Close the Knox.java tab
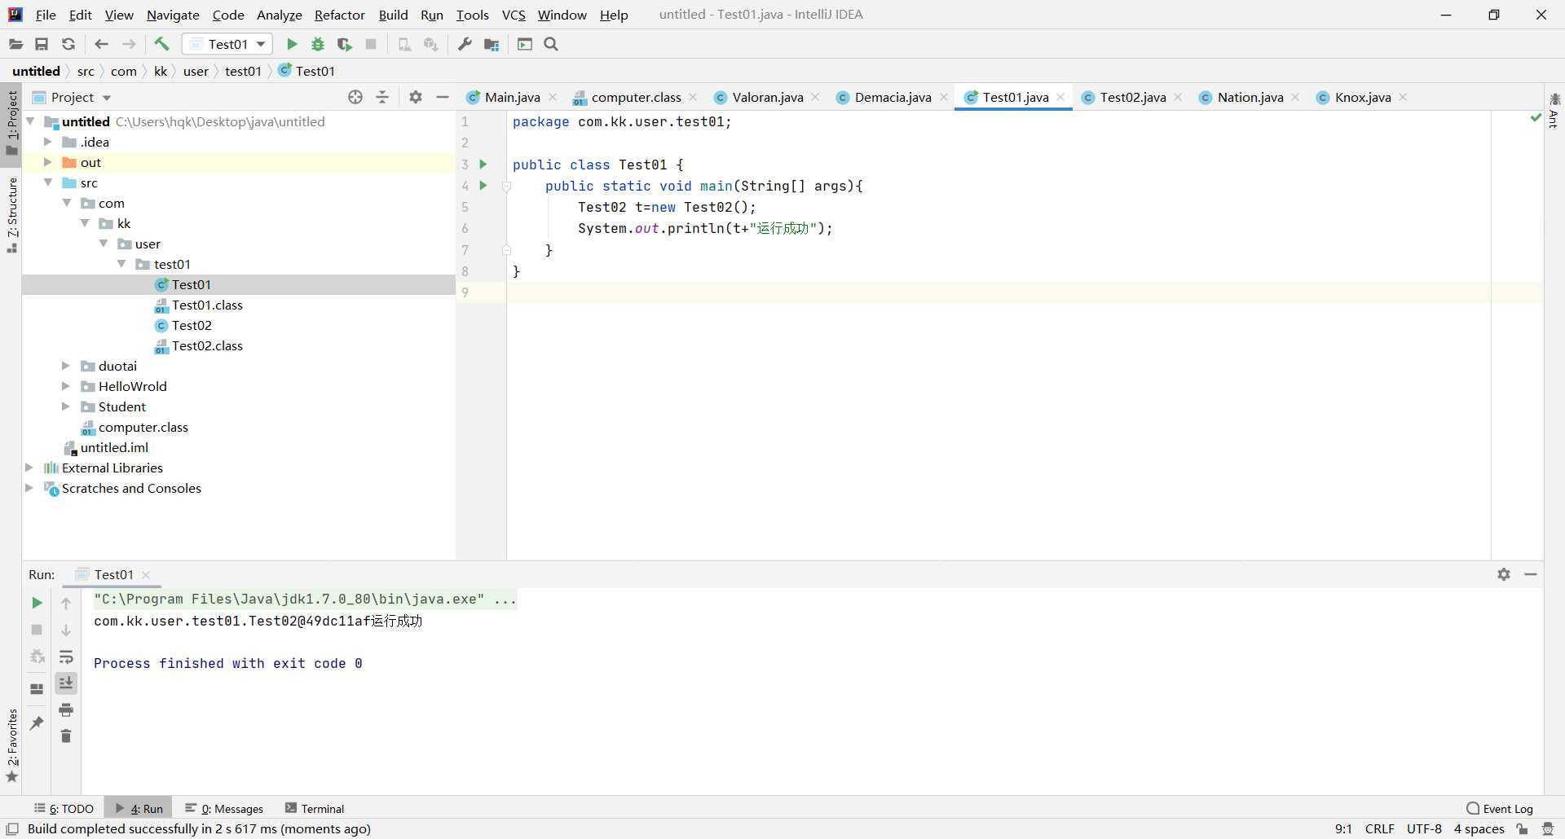Viewport: 1565px width, 839px height. [1403, 97]
